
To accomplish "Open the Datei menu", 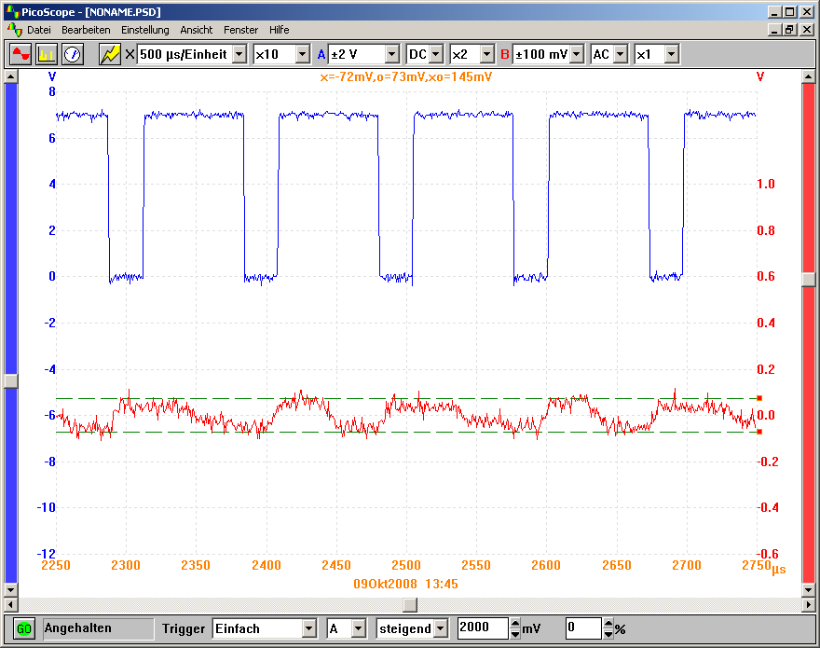I will pos(39,30).
